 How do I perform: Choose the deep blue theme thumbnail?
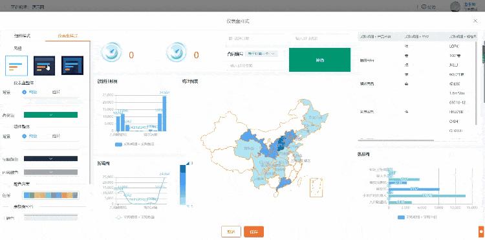coord(72,65)
